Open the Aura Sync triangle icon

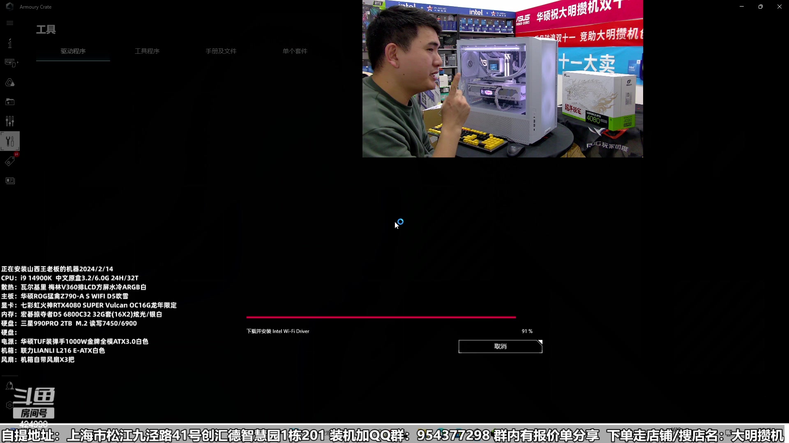click(x=10, y=82)
